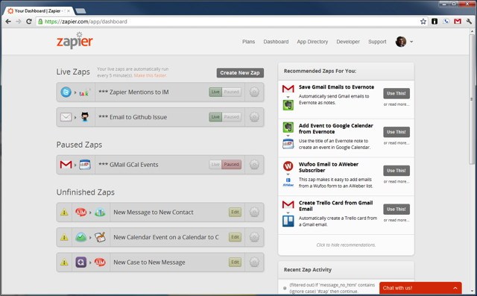This screenshot has width=477, height=296.
Task: Set Zapier Mentions to IM to Paused
Action: tap(232, 92)
